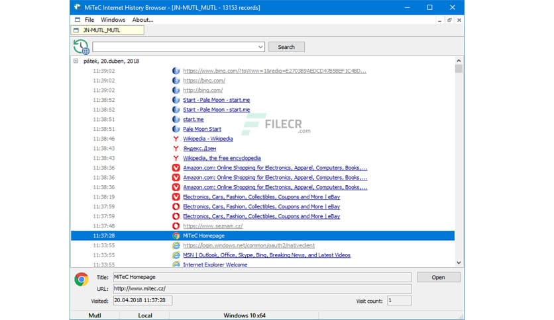Click the Yandex icon beside Wikipedia - Wikipedia
The width and height of the screenshot is (554, 320).
tap(176, 138)
